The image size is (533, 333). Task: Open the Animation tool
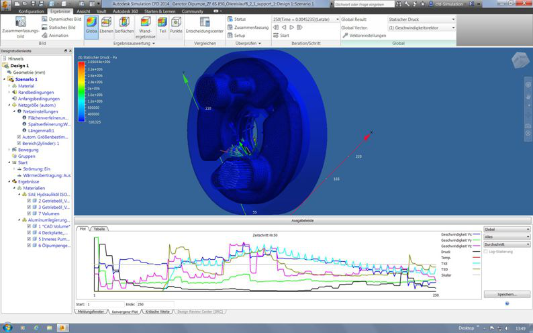coord(55,36)
